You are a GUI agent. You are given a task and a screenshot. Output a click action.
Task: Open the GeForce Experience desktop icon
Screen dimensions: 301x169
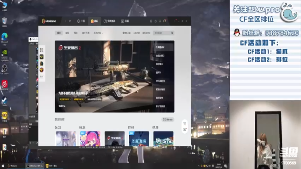tap(5, 56)
